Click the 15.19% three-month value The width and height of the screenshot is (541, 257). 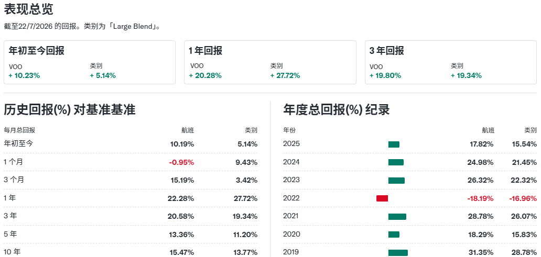coord(182,180)
